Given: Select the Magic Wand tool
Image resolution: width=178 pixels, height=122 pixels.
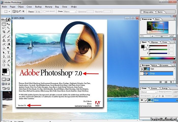Looking at the screenshot, I should point(8,28).
